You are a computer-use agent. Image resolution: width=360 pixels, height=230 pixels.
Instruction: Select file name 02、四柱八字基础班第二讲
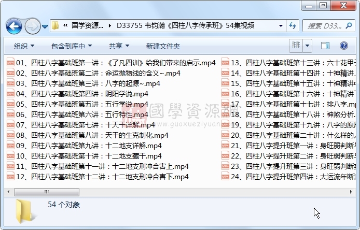98,73
